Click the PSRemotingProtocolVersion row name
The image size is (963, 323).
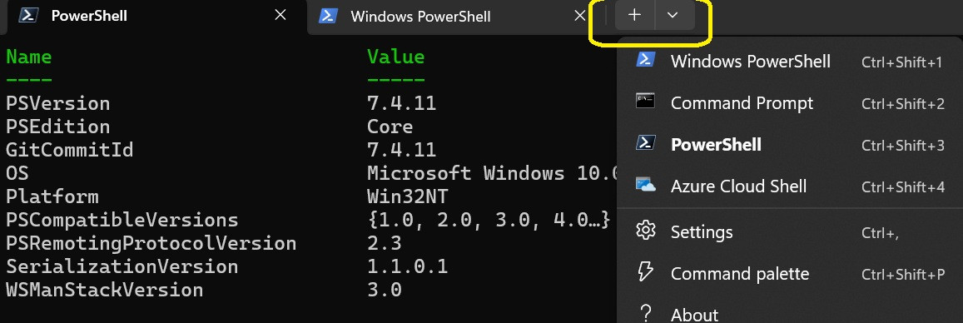pyautogui.click(x=151, y=243)
